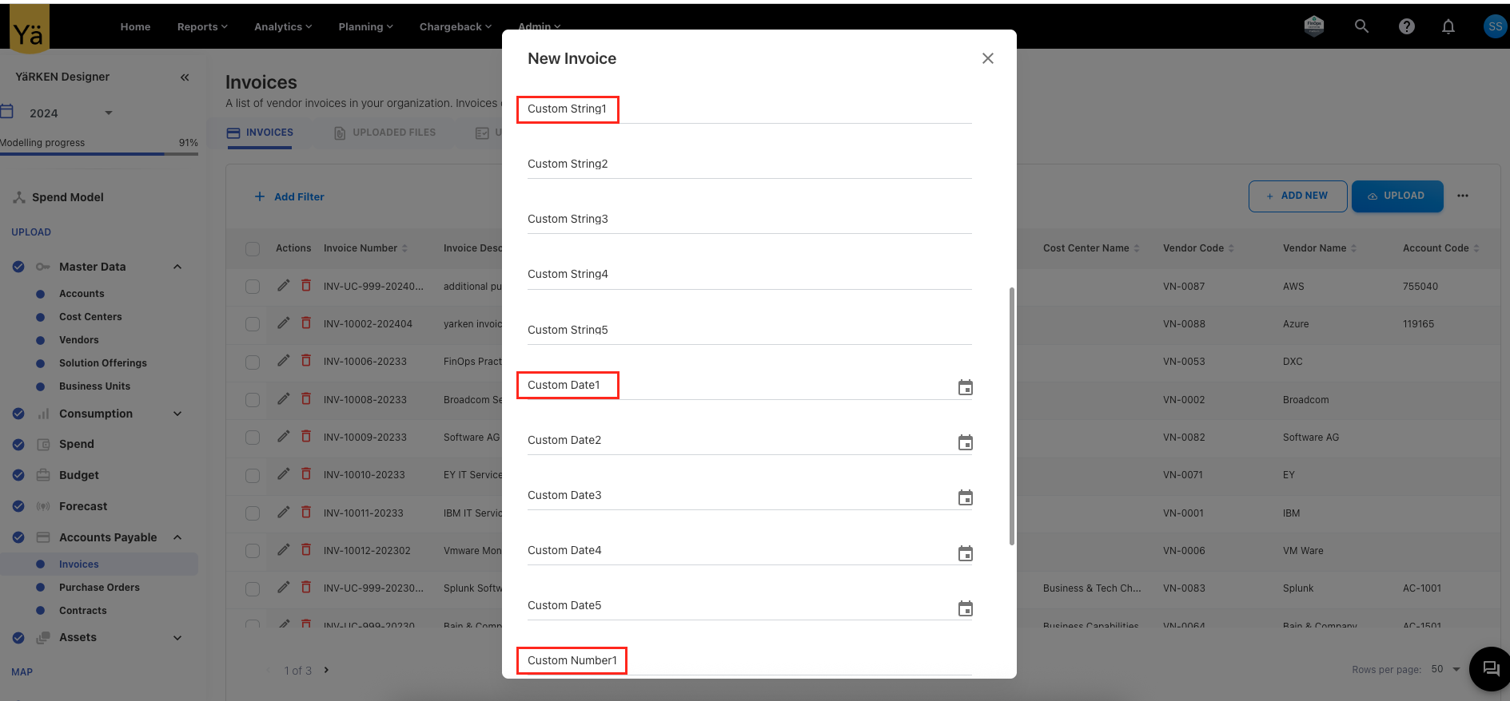
Task: Switch to the UPLOADED FILES tab
Action: pyautogui.click(x=384, y=133)
